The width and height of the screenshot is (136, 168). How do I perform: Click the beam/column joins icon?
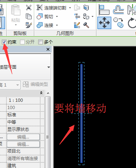[77, 16]
